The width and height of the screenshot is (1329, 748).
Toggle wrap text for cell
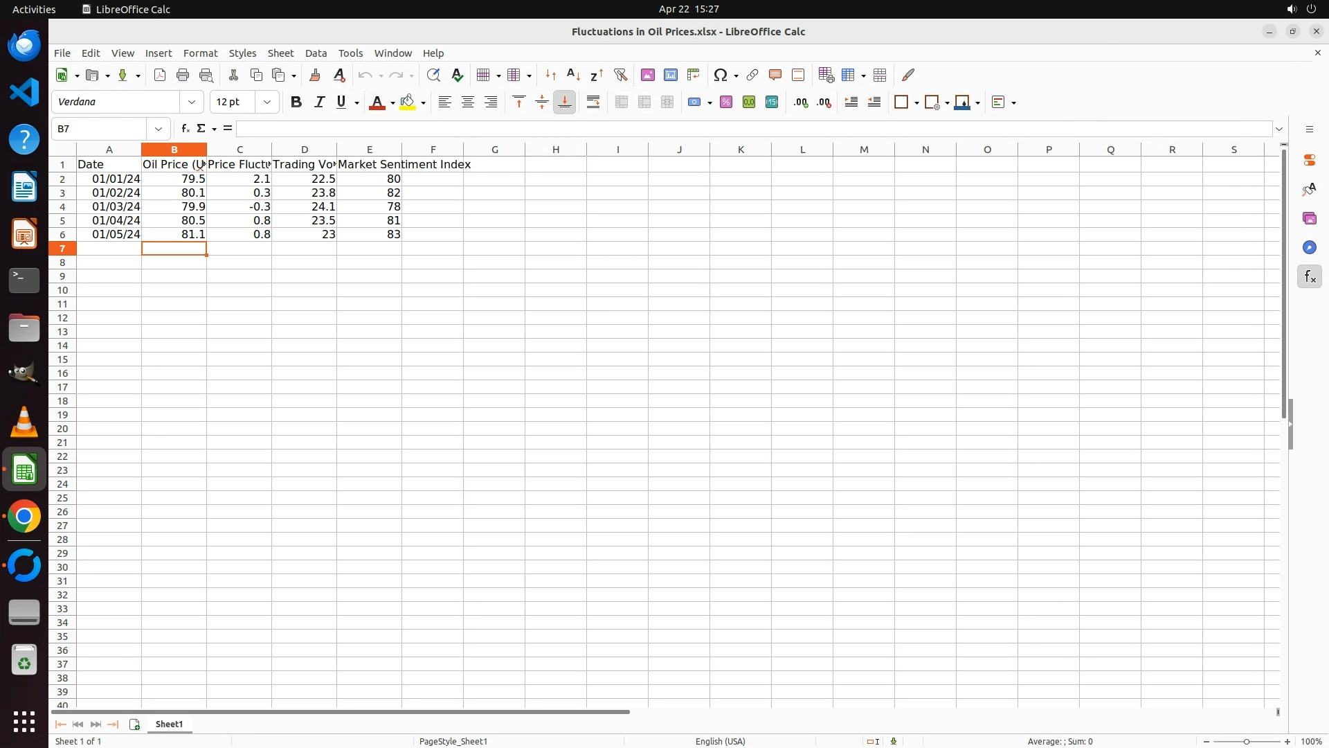[593, 102]
